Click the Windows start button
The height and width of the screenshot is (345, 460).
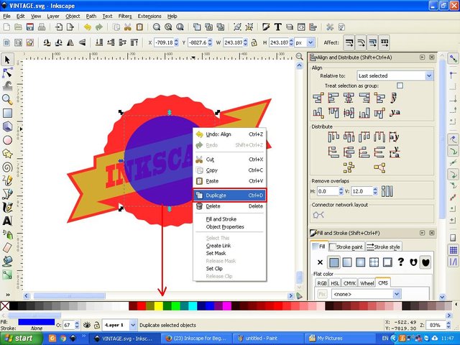(x=21, y=339)
